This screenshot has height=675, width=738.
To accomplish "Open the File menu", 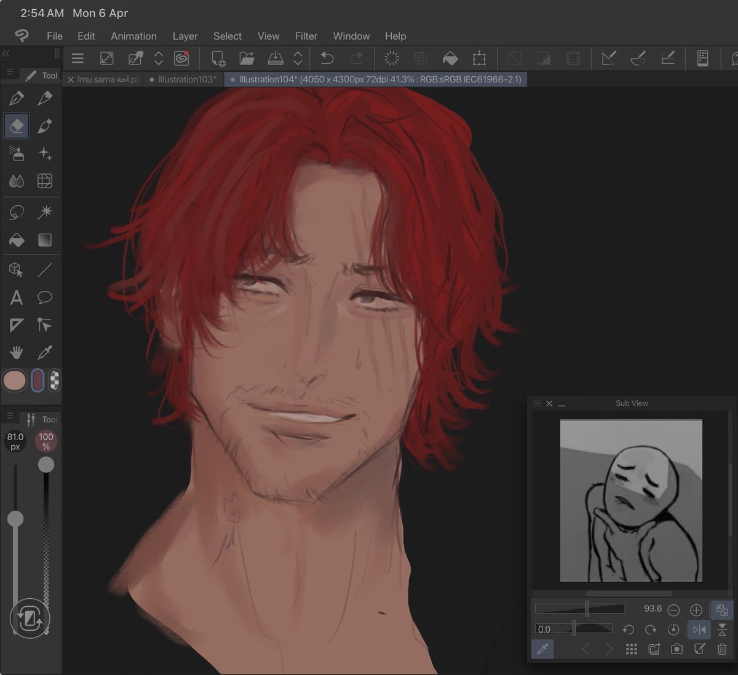I will (55, 36).
